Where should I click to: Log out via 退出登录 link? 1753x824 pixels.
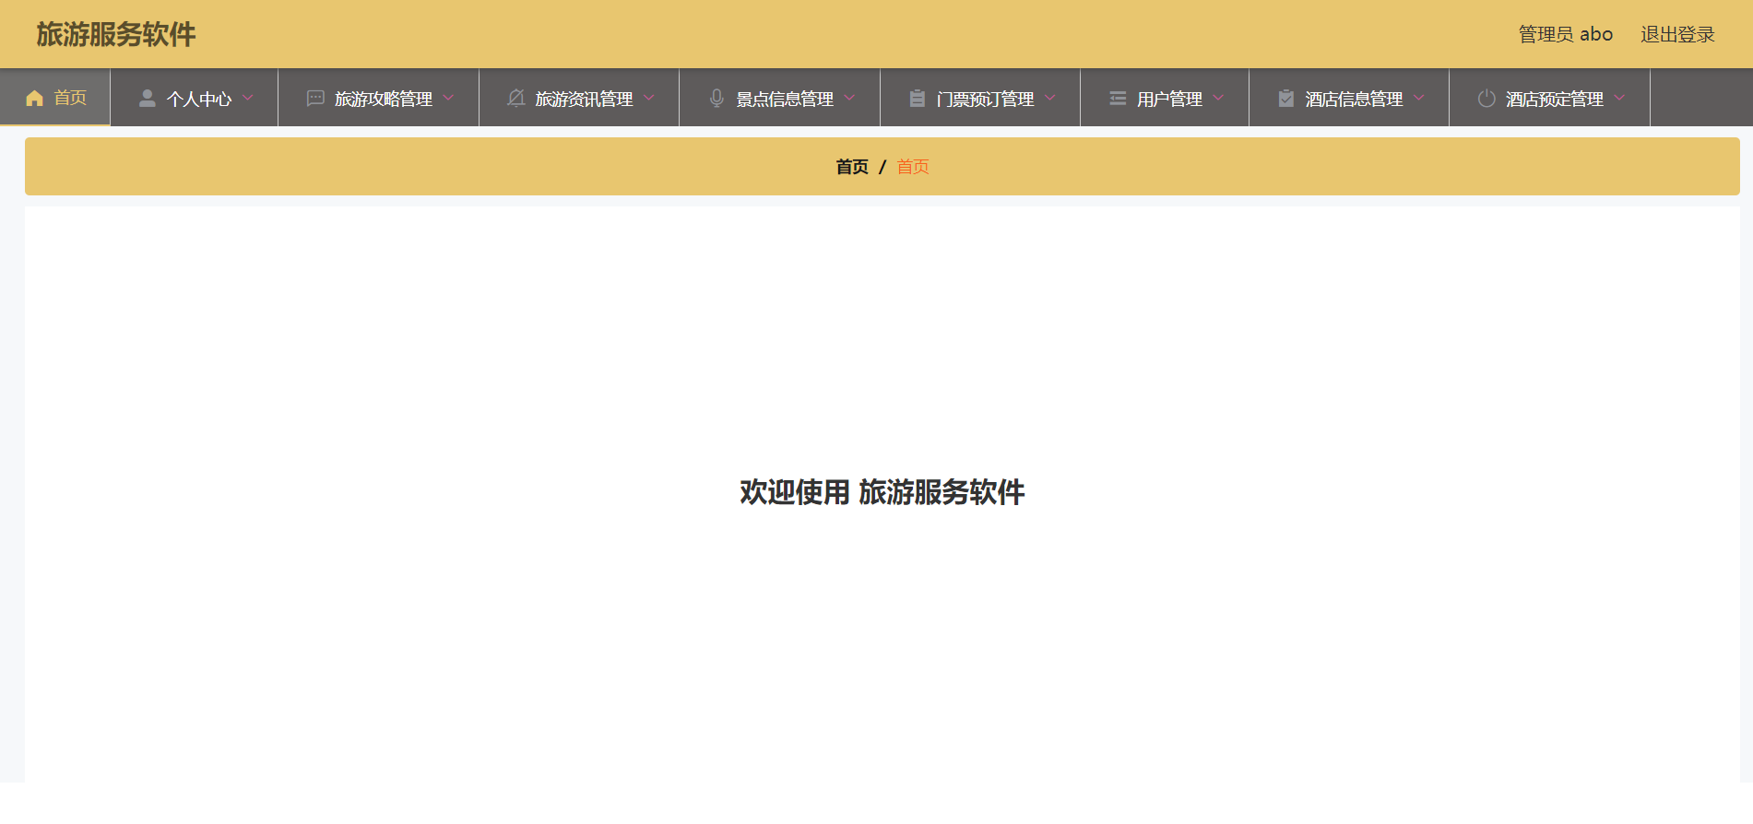1676,34
